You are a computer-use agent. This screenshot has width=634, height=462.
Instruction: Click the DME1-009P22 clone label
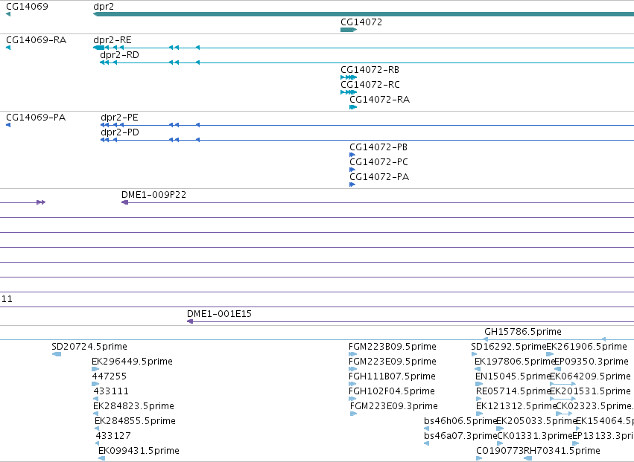pos(153,195)
